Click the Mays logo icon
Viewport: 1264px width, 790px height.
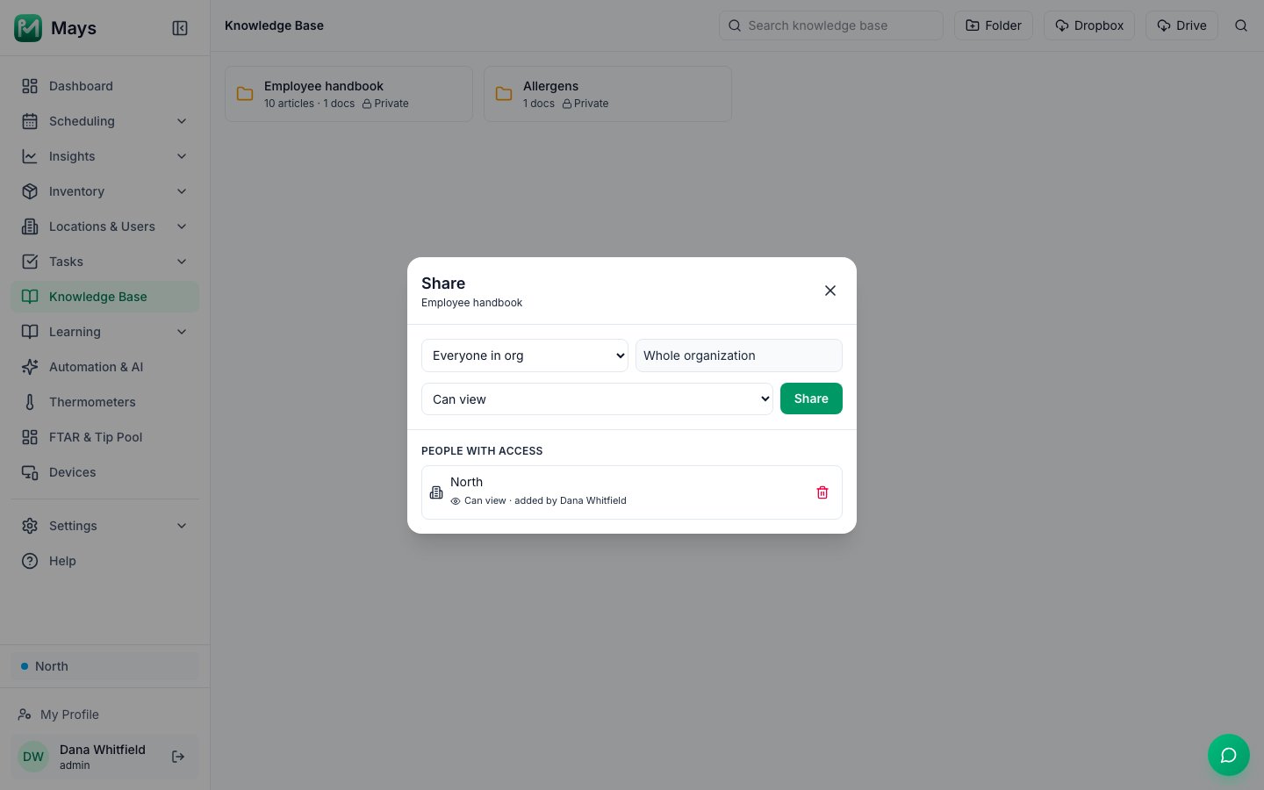[28, 28]
